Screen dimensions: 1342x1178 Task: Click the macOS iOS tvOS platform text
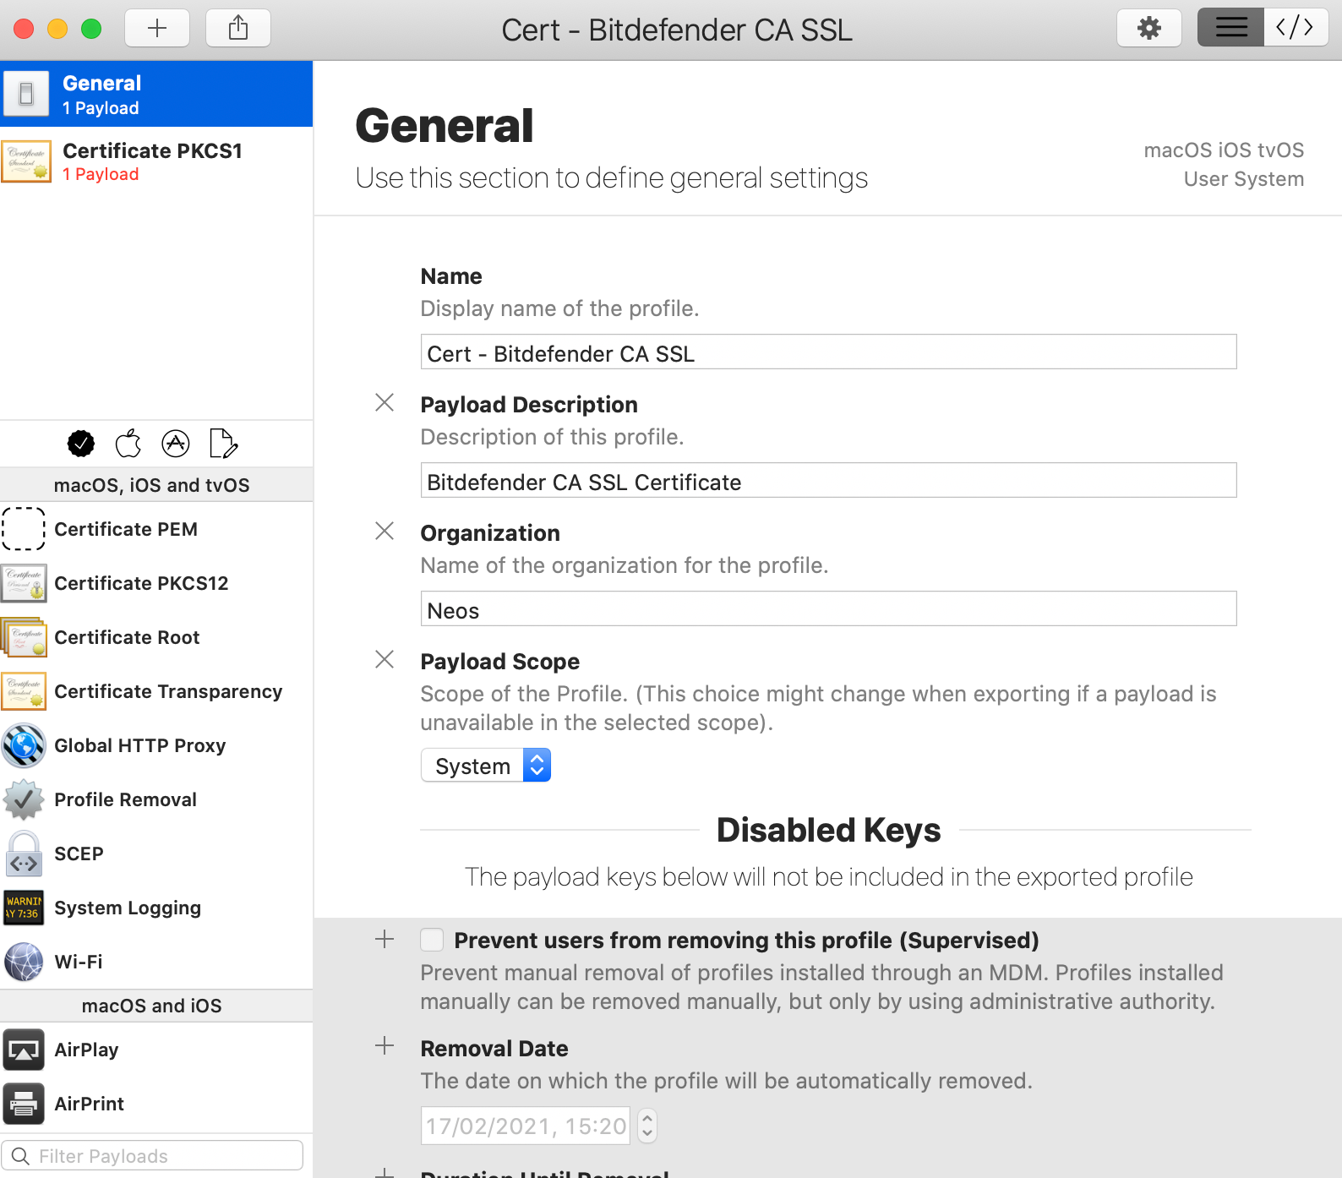pyautogui.click(x=1224, y=150)
